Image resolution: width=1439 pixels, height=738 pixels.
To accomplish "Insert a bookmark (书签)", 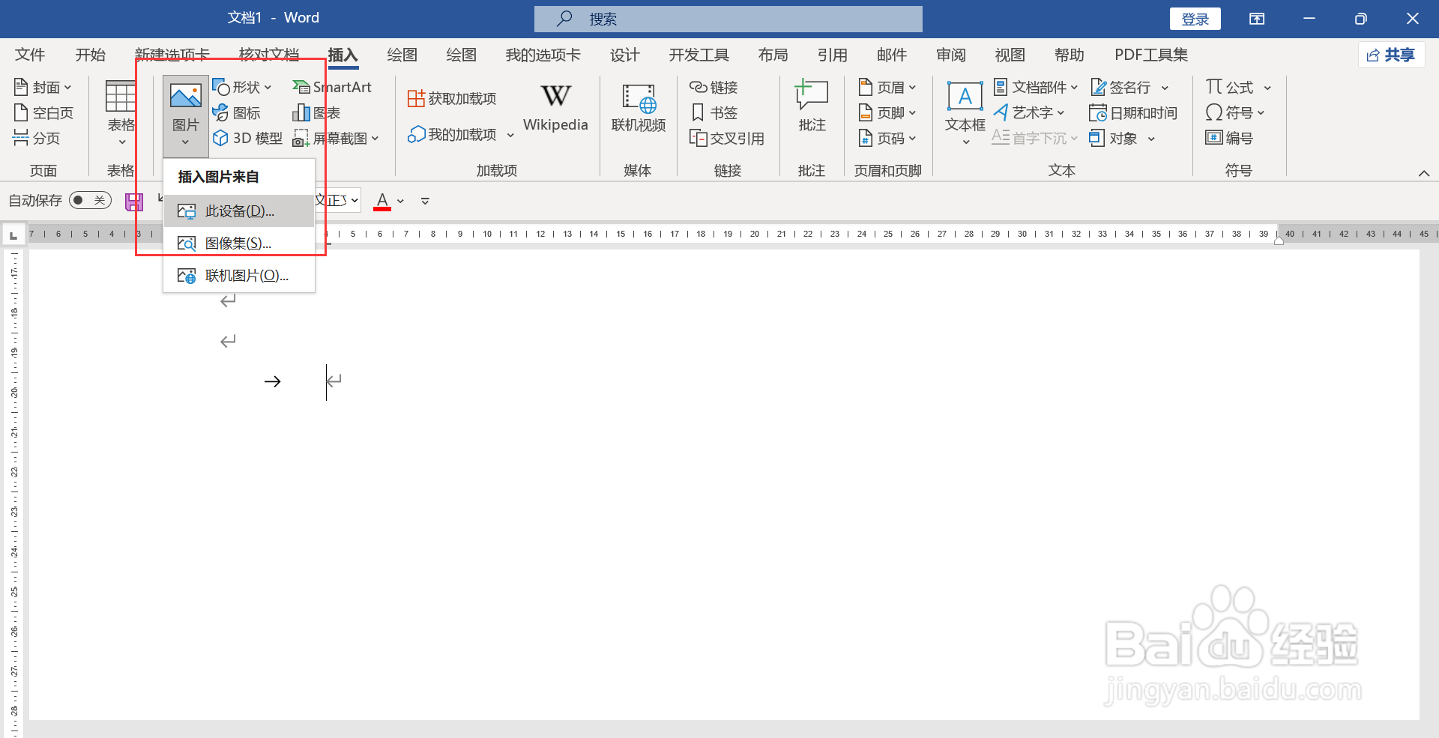I will point(714,113).
